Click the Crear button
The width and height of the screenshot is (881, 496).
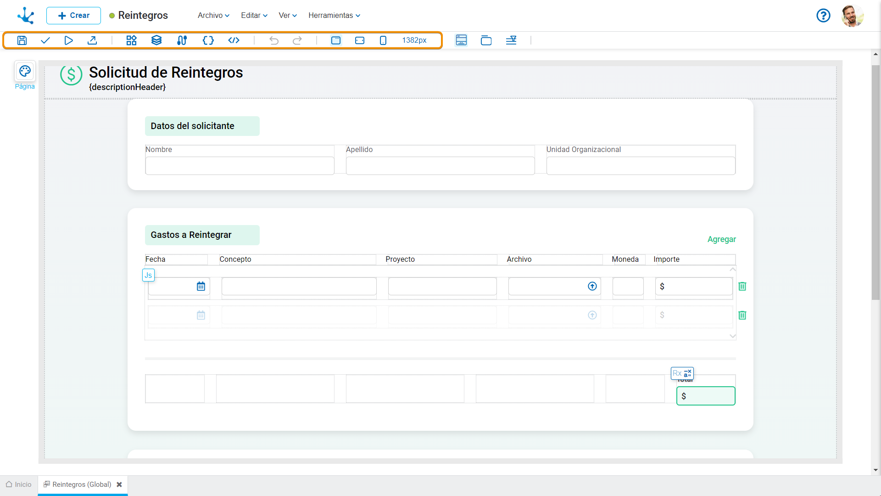tap(73, 16)
